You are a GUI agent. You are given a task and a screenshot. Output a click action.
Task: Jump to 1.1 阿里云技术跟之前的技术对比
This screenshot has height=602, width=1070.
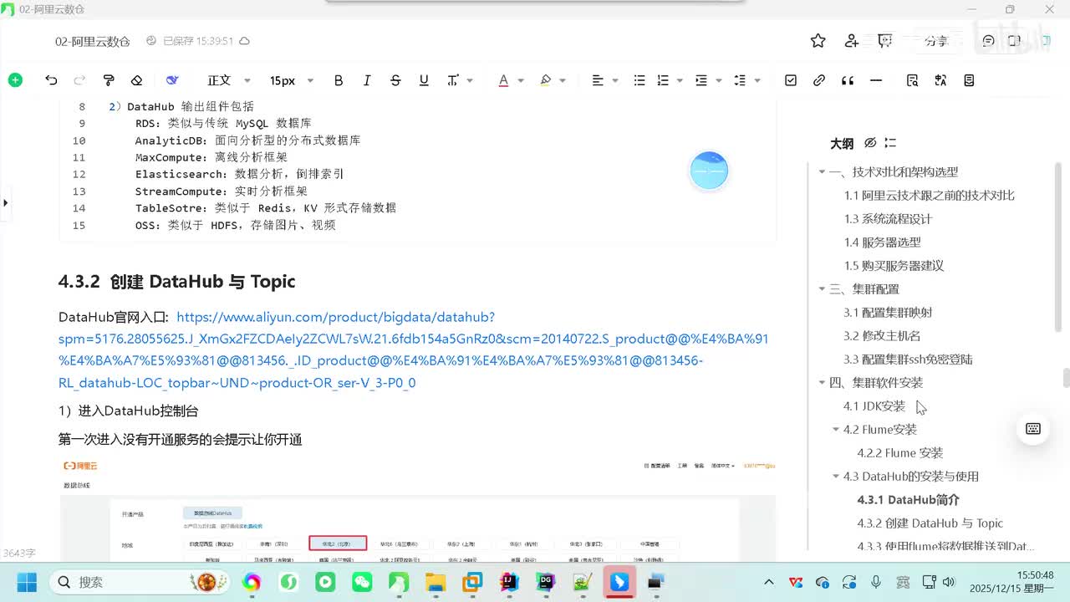[x=929, y=196]
